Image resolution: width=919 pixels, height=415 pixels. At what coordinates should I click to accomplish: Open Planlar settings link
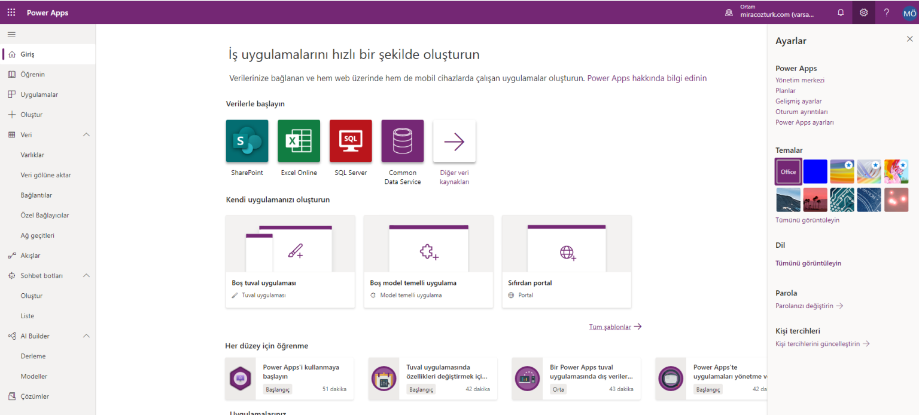(786, 91)
